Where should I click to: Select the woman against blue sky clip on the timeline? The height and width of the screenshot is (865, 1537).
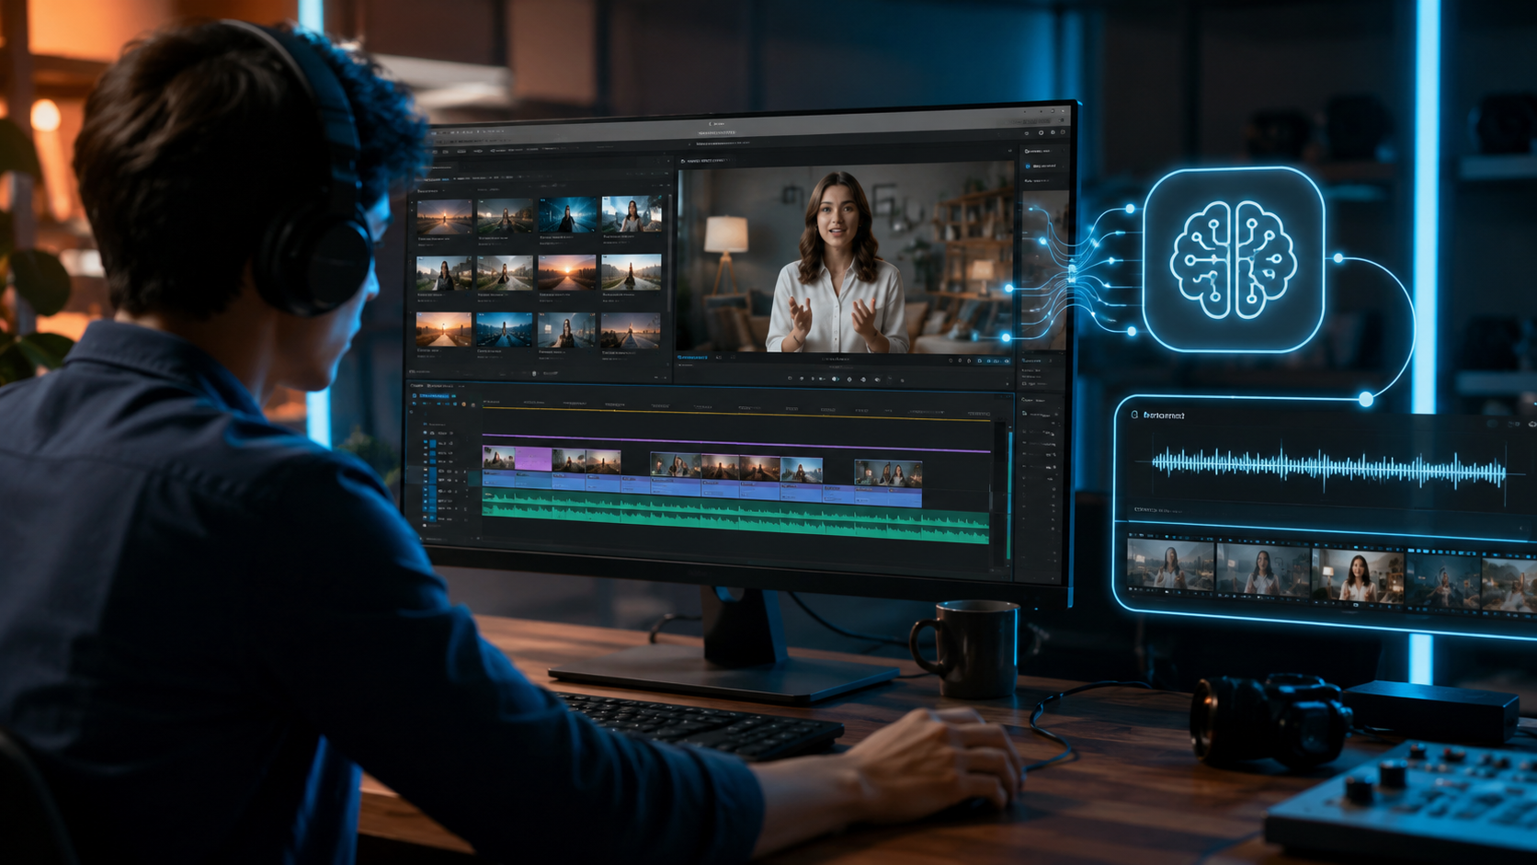point(802,469)
